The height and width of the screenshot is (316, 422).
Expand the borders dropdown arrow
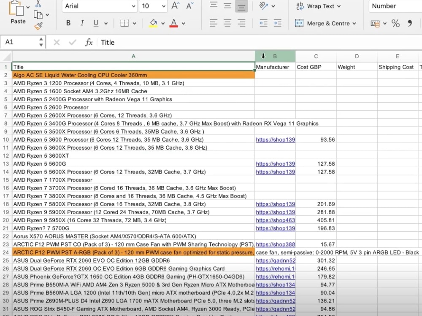point(134,23)
